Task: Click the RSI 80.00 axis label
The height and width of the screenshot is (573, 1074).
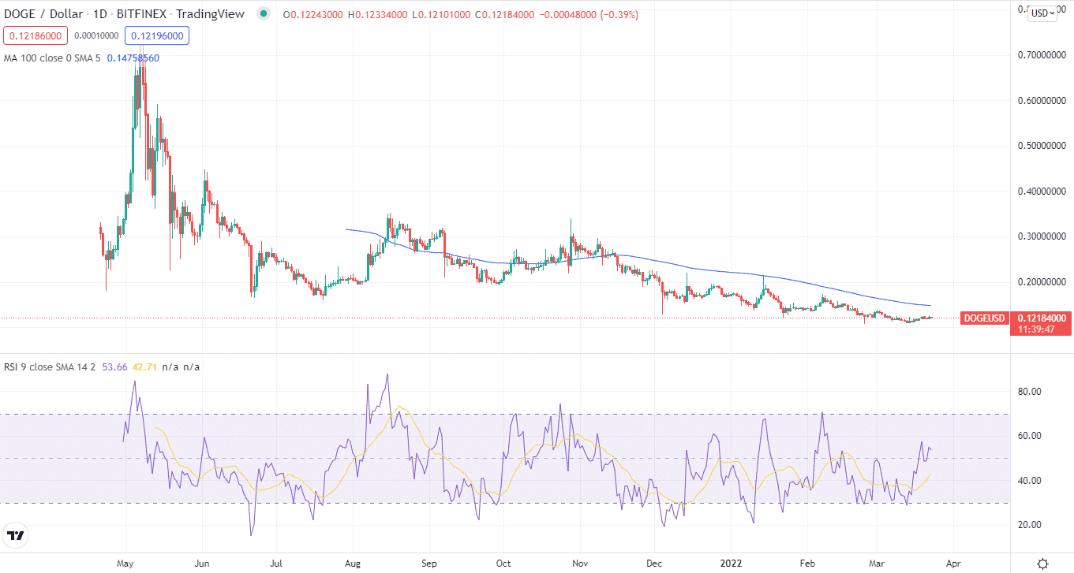Action: pyautogui.click(x=1029, y=391)
